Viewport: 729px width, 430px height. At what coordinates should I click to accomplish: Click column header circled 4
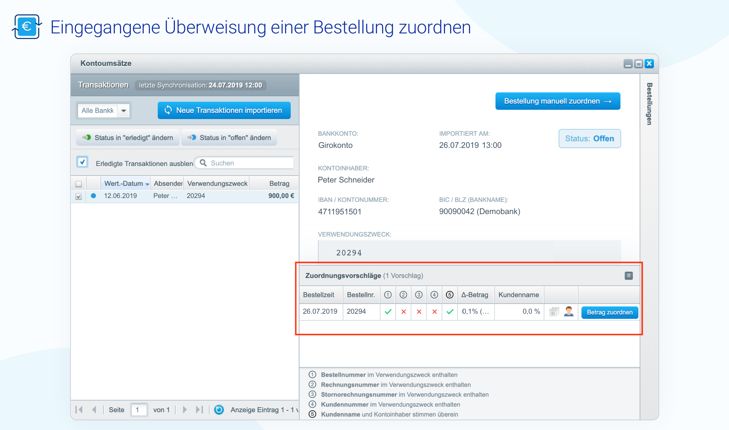434,295
